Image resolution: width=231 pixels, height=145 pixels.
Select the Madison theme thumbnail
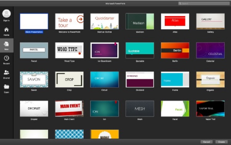point(140,21)
